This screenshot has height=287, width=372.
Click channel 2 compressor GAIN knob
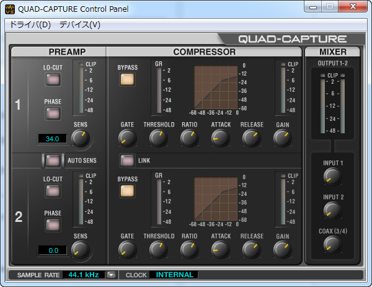tap(282, 250)
